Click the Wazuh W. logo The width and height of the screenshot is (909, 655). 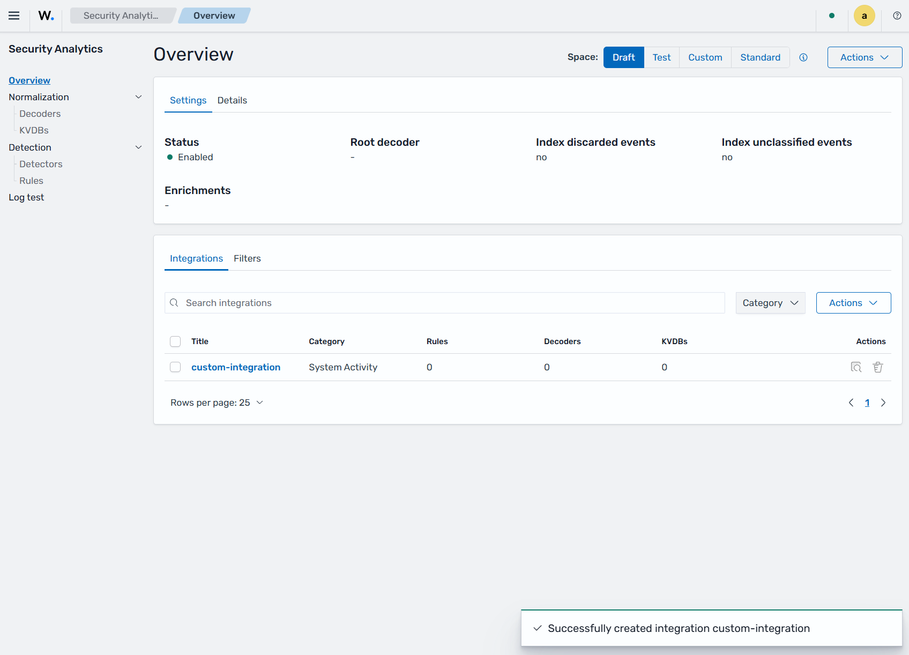coord(46,16)
